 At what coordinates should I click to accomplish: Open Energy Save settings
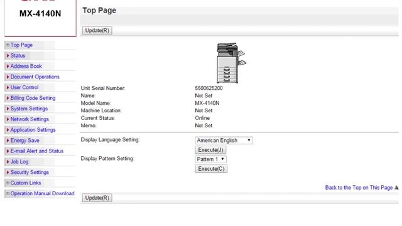pos(25,141)
